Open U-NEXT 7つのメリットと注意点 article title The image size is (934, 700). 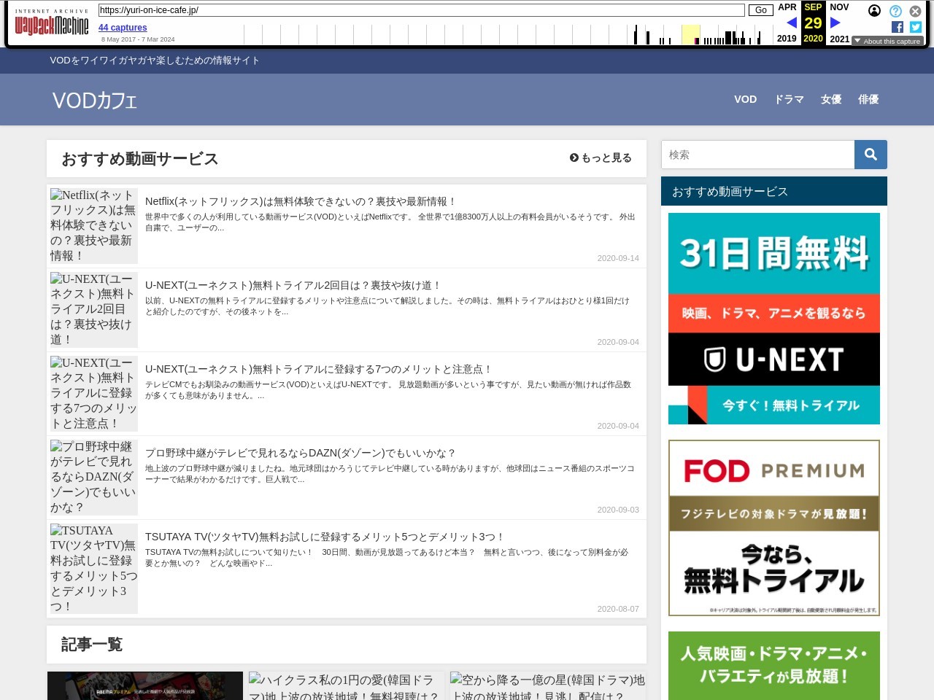319,369
